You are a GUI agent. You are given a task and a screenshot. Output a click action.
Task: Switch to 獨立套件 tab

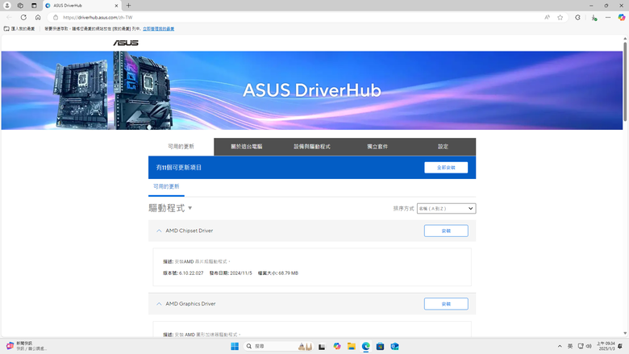click(x=377, y=147)
